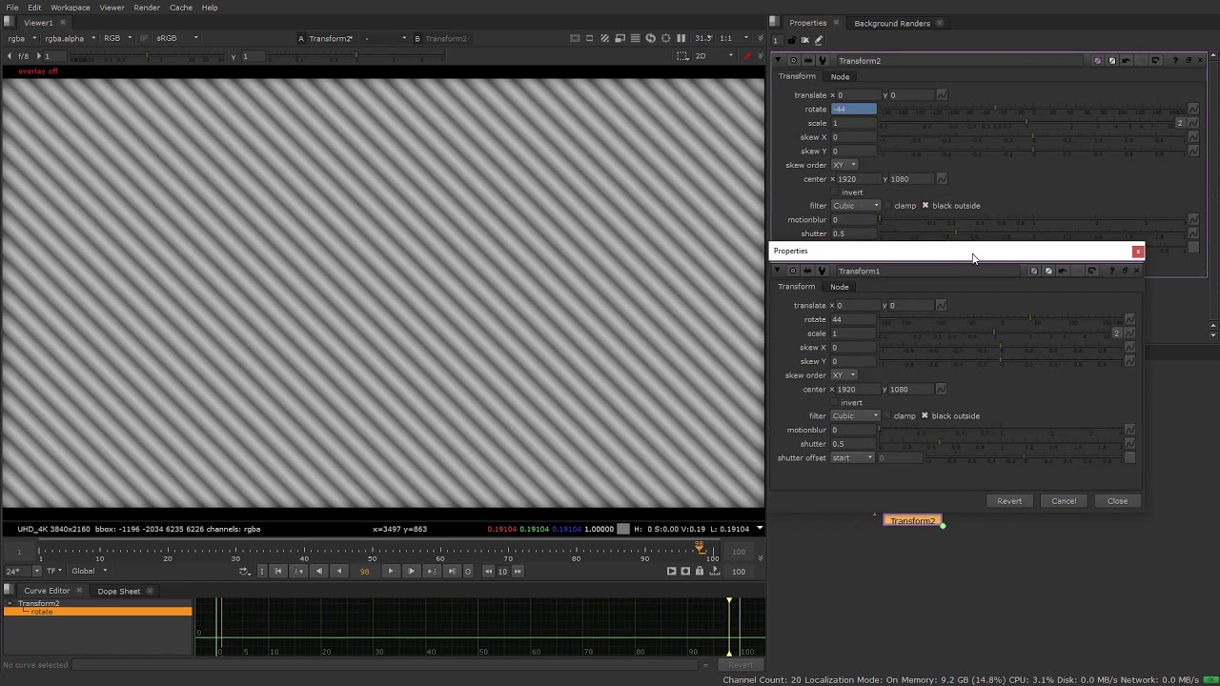The image size is (1220, 686).
Task: Enable the clamp checkbox in the Transform1 panel
Action: click(887, 415)
